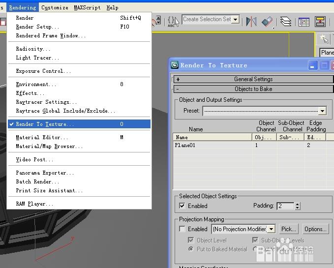Open the MAXScript menu
This screenshot has width=334, height=268.
[x=88, y=8]
